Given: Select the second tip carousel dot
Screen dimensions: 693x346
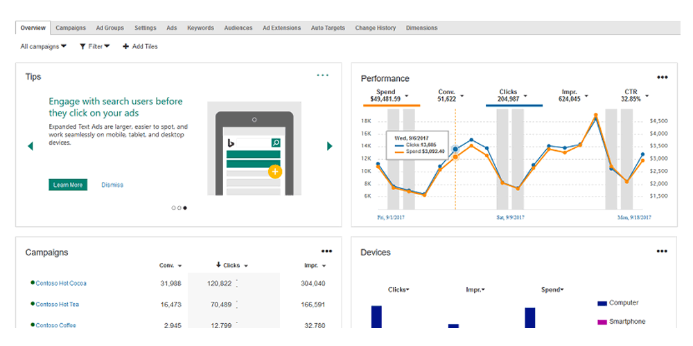Looking at the screenshot, I should coord(179,208).
